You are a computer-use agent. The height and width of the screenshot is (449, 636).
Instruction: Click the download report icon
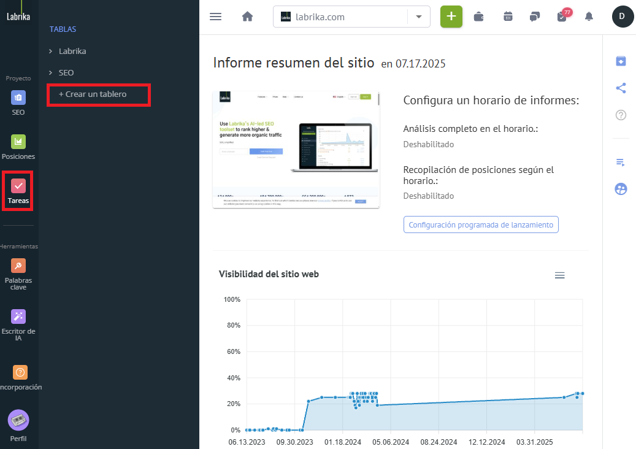(621, 61)
